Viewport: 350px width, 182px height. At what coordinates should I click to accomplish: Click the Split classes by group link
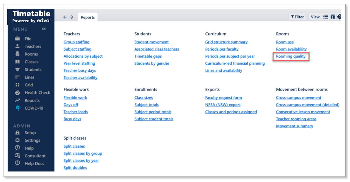[x=83, y=153]
